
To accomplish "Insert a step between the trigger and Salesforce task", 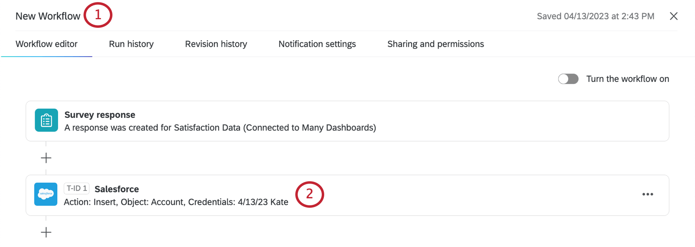I will pyautogui.click(x=46, y=157).
